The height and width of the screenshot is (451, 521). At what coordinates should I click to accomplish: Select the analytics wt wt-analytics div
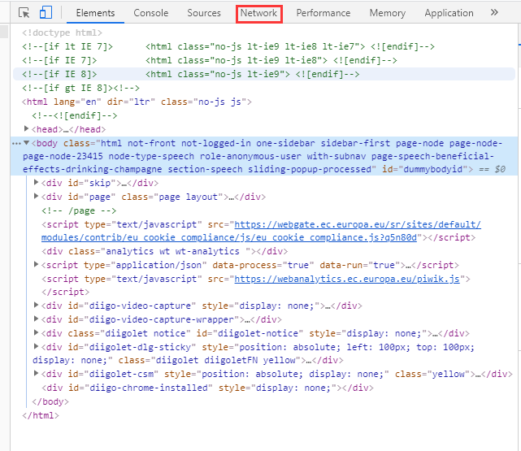pyautogui.click(x=165, y=251)
